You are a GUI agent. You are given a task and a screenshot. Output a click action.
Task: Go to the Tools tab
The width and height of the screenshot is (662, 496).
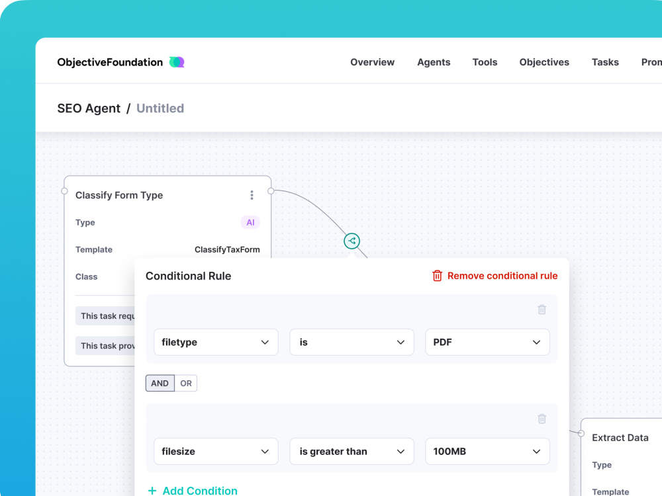coord(485,62)
